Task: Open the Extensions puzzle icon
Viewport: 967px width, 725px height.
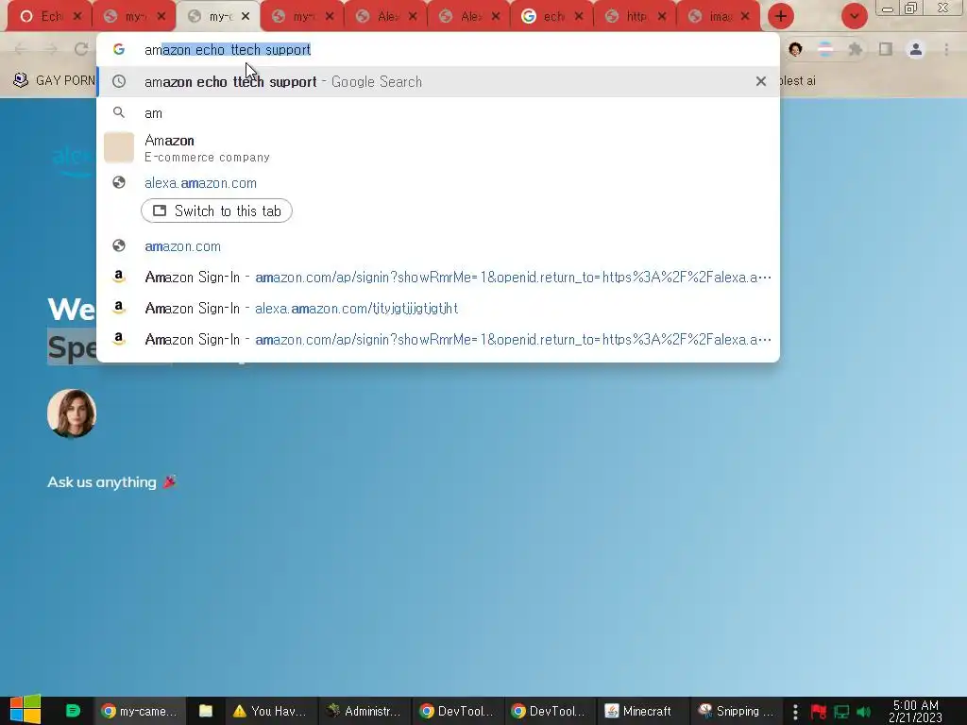Action: pyautogui.click(x=856, y=49)
